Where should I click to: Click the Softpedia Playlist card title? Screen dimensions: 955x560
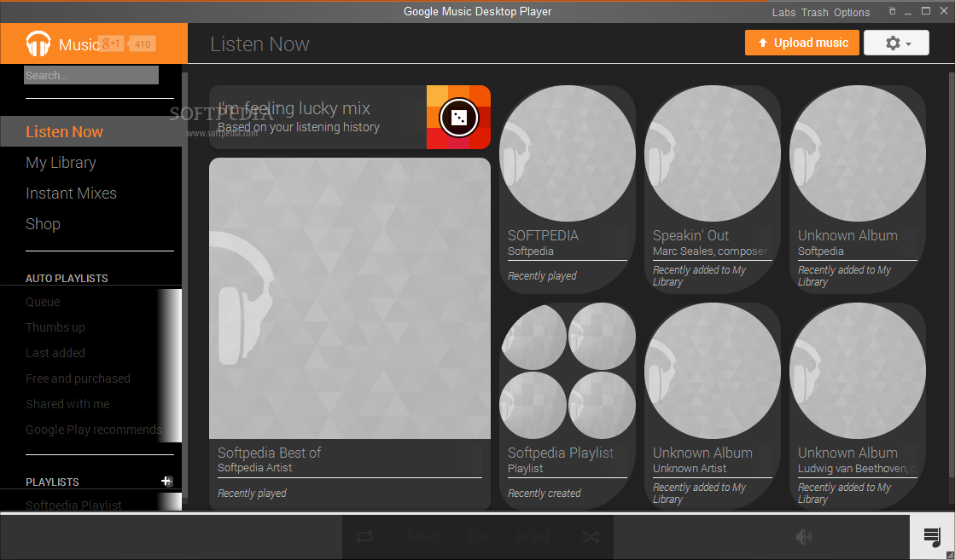coord(561,453)
